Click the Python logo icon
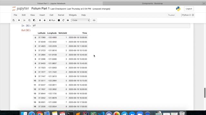The width and height of the screenshot is (206, 115). [178, 9]
